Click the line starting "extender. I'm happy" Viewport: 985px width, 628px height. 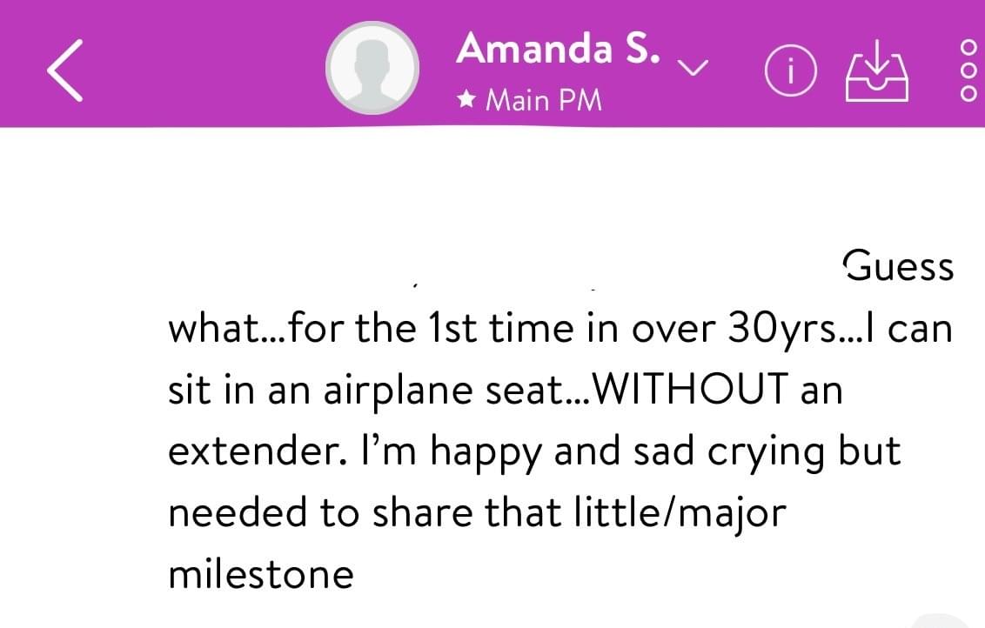coord(534,452)
